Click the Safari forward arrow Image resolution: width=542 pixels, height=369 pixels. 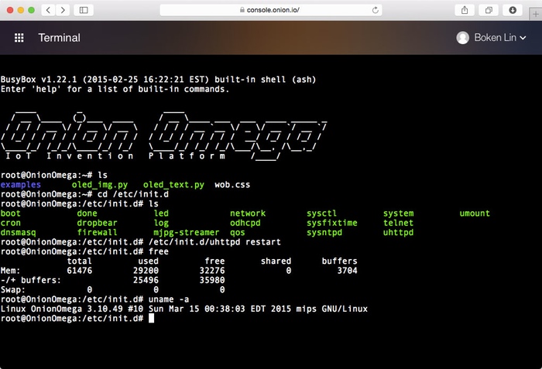point(63,10)
